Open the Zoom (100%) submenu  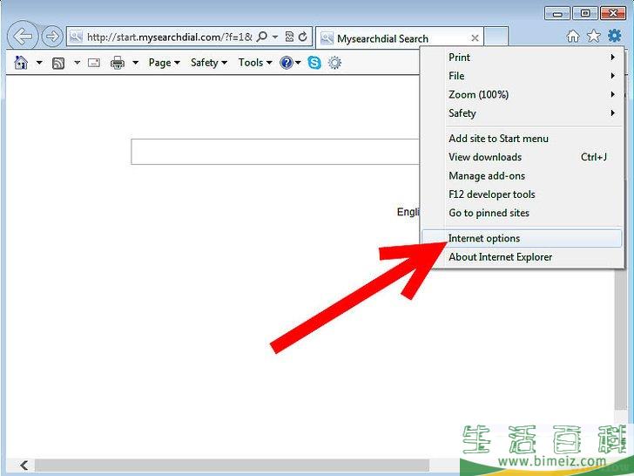point(522,95)
